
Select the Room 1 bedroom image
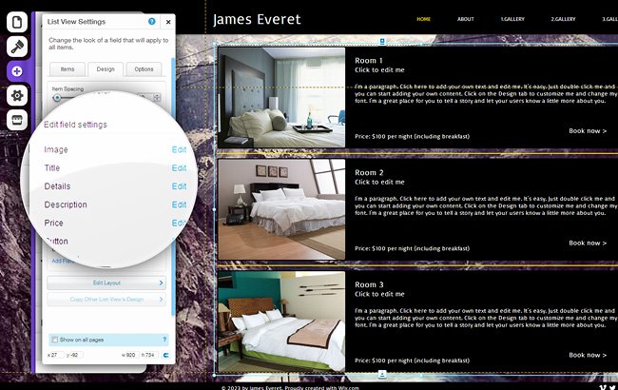click(281, 98)
